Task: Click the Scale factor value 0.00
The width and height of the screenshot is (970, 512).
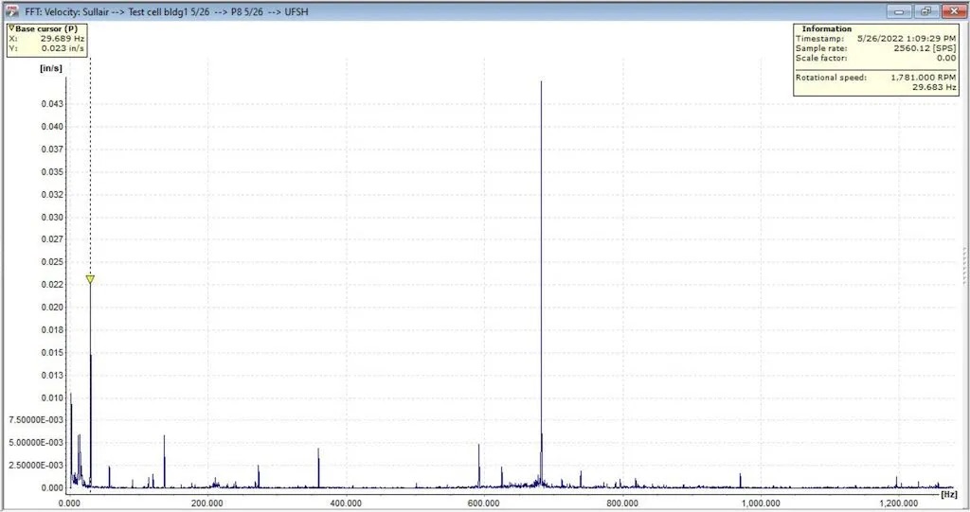Action: 946,58
